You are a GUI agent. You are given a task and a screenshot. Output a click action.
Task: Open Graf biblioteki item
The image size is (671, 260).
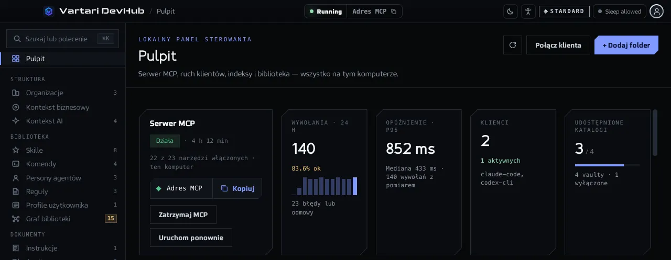click(62, 219)
